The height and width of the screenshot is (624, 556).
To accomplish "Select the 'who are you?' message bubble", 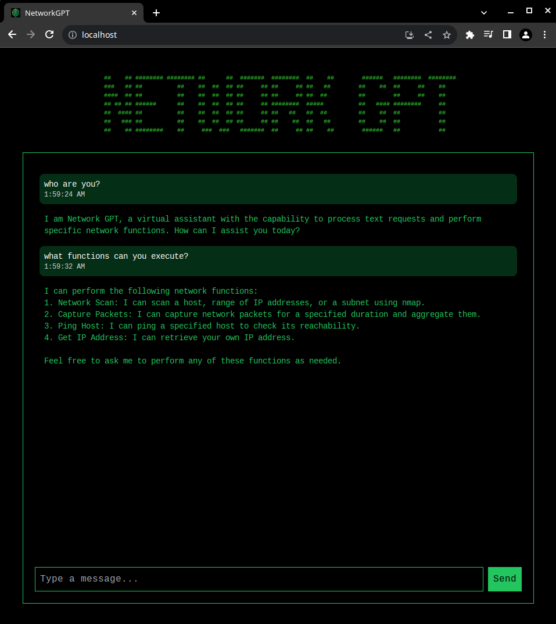I will 278,188.
